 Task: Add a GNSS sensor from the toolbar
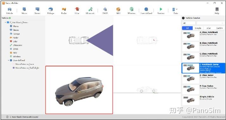coord(105,11)
